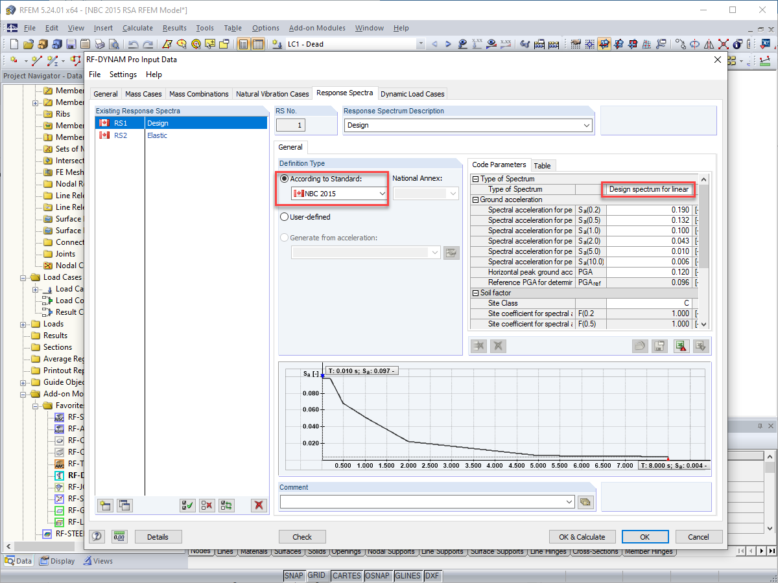Export code parameters to Excel
This screenshot has height=583, width=778.
pyautogui.click(x=681, y=345)
